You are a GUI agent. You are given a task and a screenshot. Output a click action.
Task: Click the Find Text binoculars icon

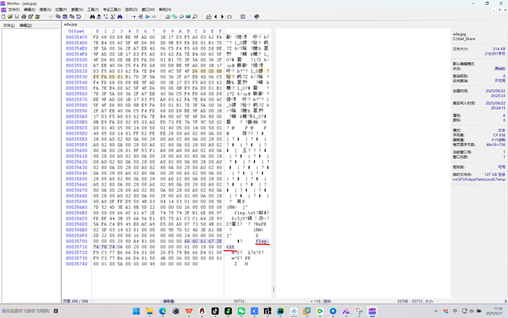(x=92, y=16)
